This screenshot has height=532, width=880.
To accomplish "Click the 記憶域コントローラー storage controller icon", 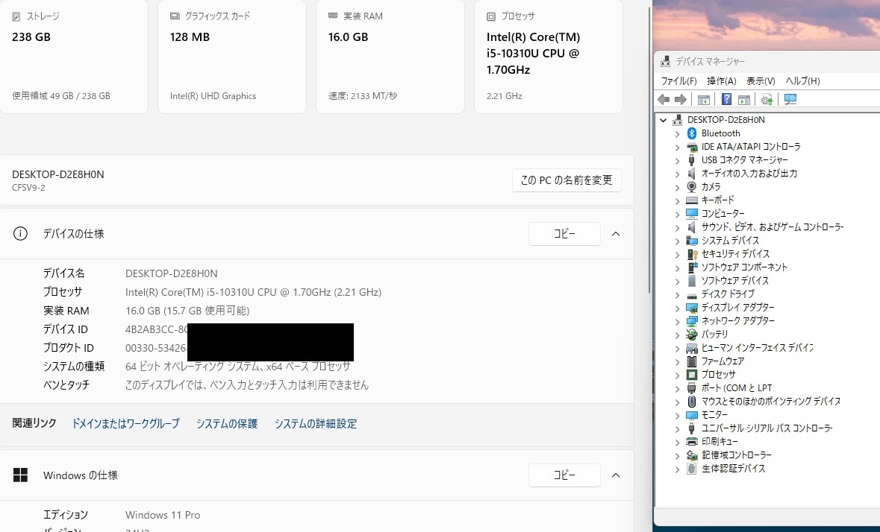I will 691,455.
